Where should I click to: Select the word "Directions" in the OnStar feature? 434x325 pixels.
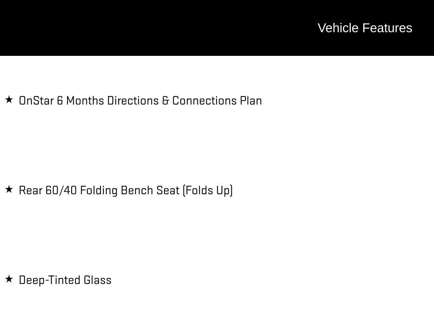[133, 101]
